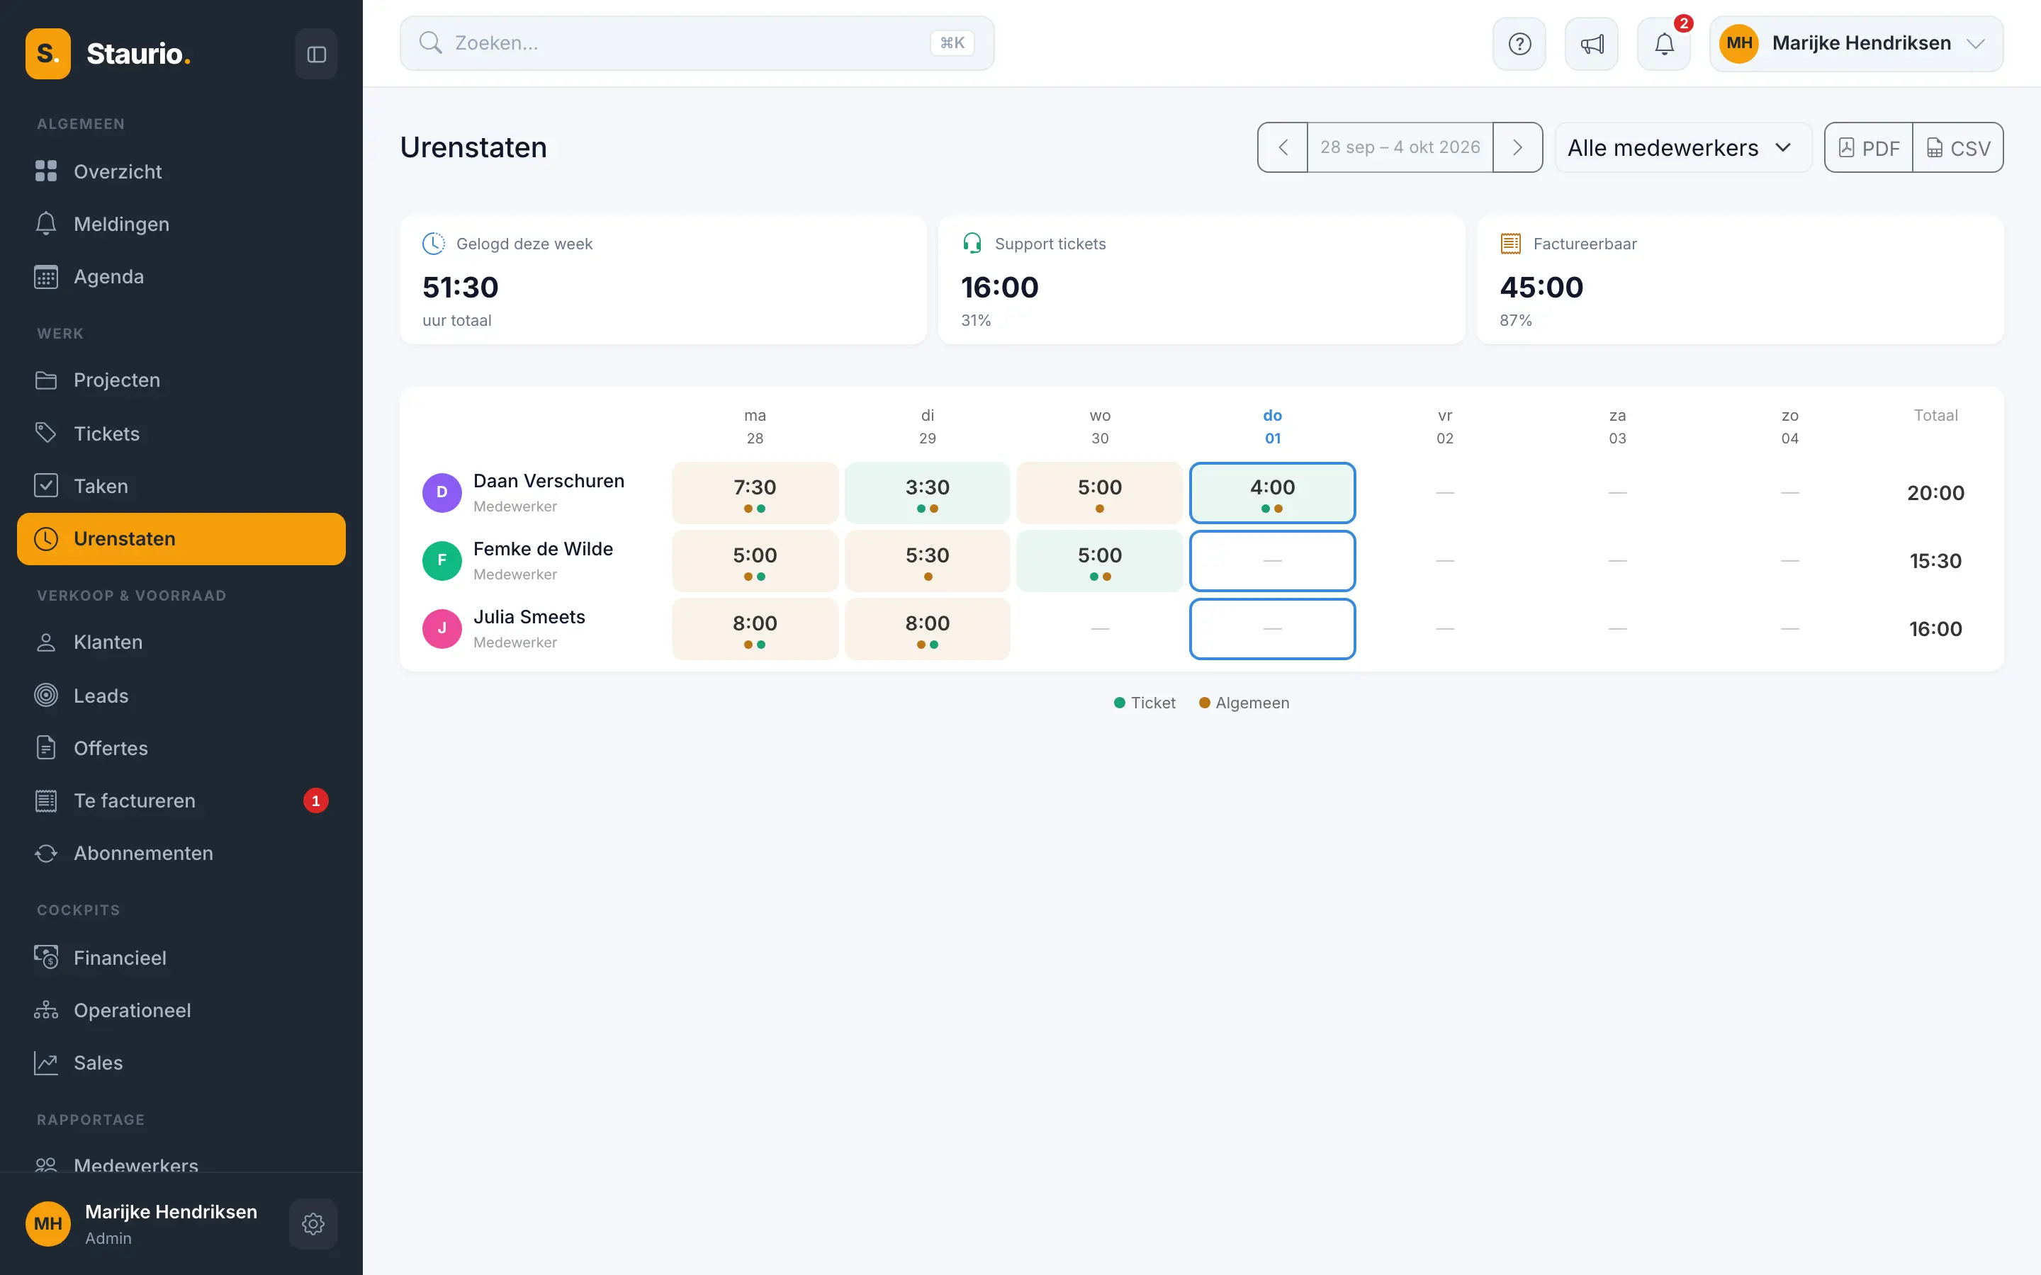Open Projecten in the sidebar
Image resolution: width=2041 pixels, height=1275 pixels.
[181, 380]
